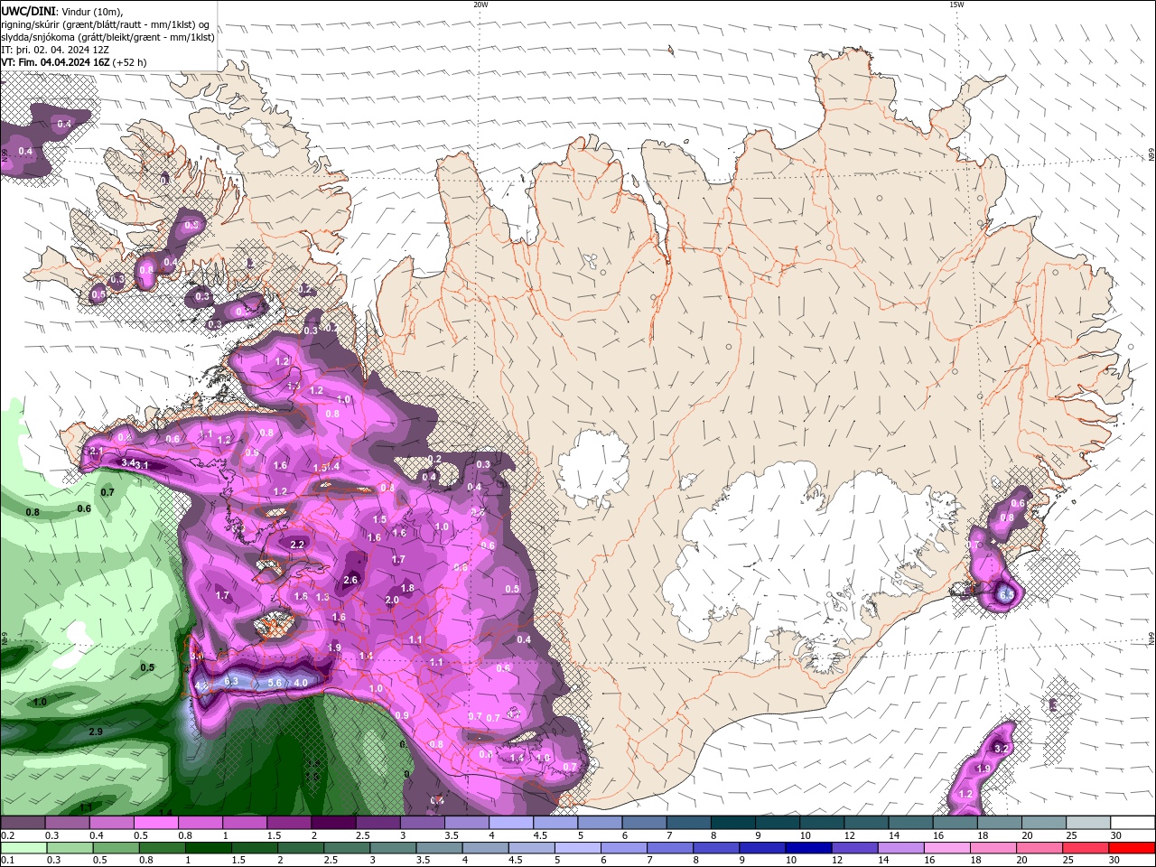Image resolution: width=1156 pixels, height=867 pixels.
Task: Click the 15W longitude label
Action: coord(956,5)
